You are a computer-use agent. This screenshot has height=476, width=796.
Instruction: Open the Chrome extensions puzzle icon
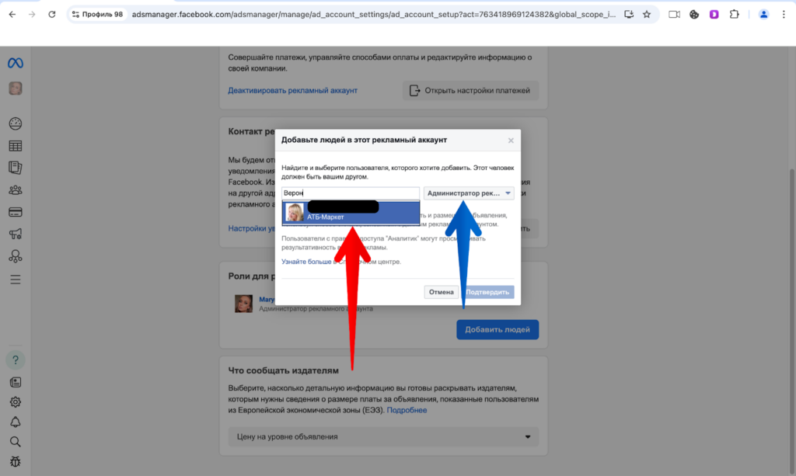733,13
